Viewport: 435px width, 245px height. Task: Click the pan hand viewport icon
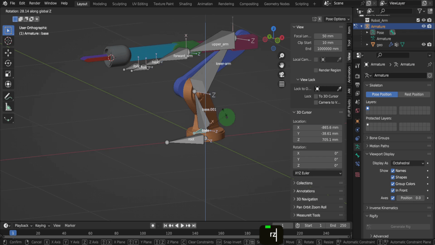coord(282,65)
